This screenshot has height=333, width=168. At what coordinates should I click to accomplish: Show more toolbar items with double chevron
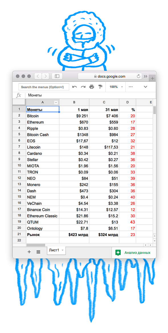[x=146, y=76]
